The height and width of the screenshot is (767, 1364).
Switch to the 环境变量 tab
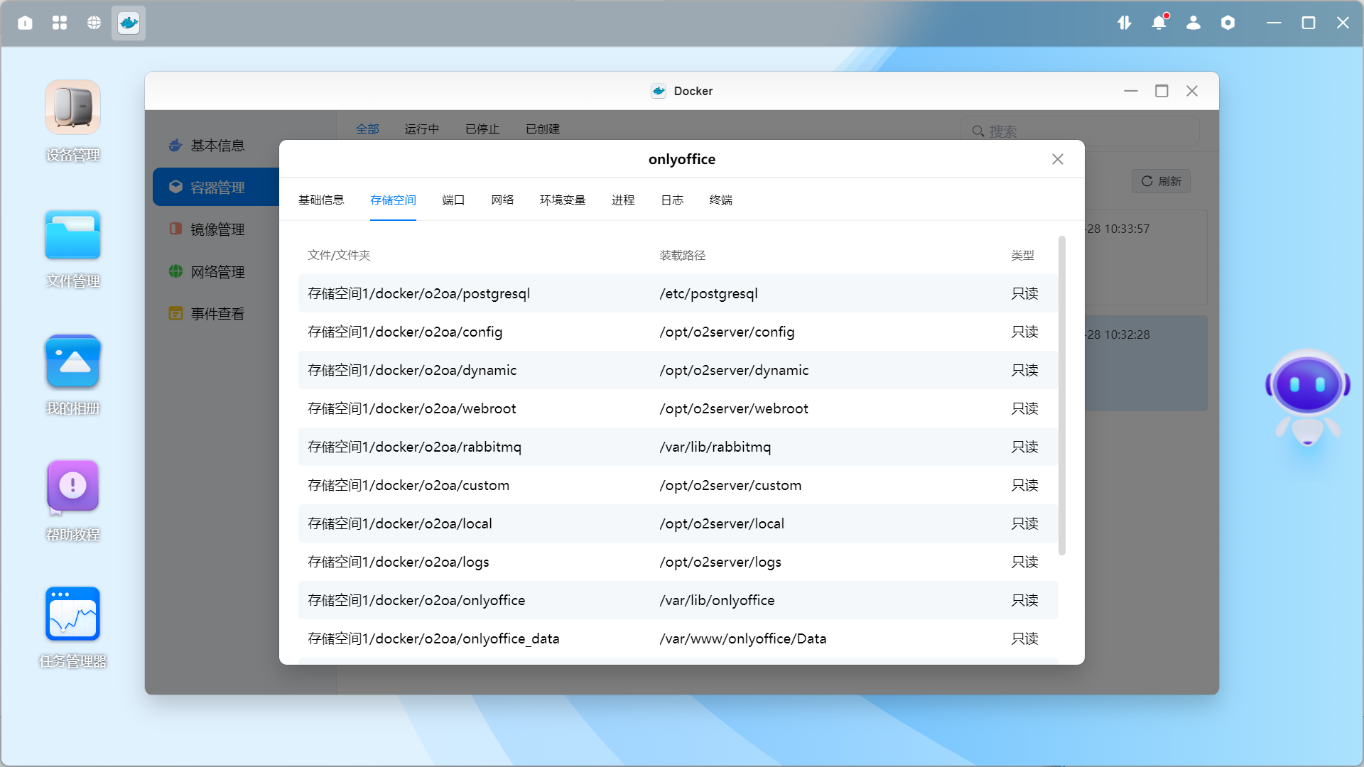pos(563,200)
